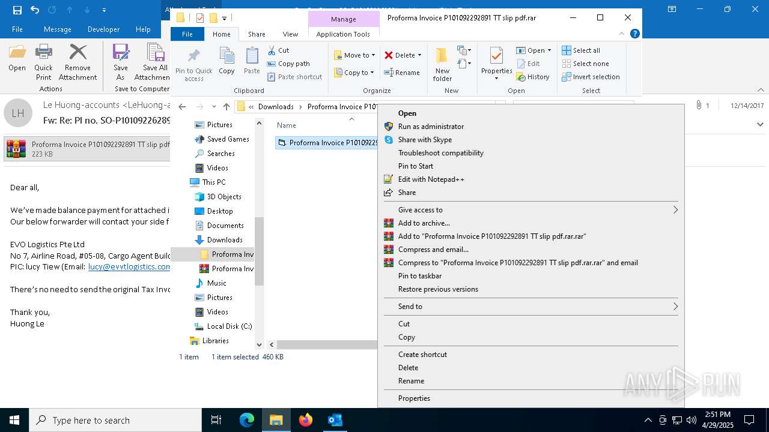
Task: Select Libraries in the navigation tree
Action: coord(209,341)
